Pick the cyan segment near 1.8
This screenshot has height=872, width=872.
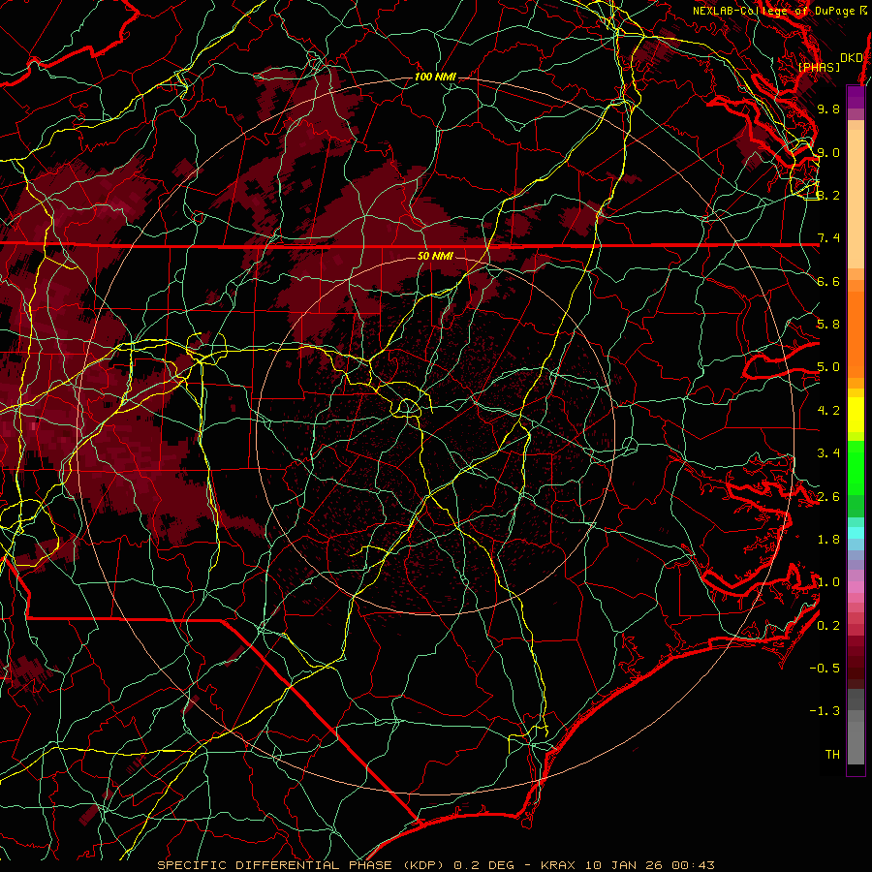coord(856,533)
